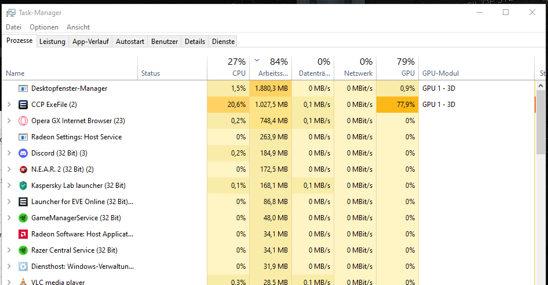Sort by the GPU column header
Screen dimensions: 548x285
397,68
